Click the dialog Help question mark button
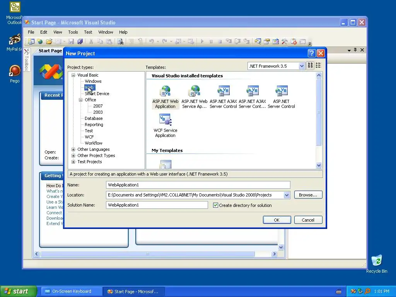 (x=312, y=53)
